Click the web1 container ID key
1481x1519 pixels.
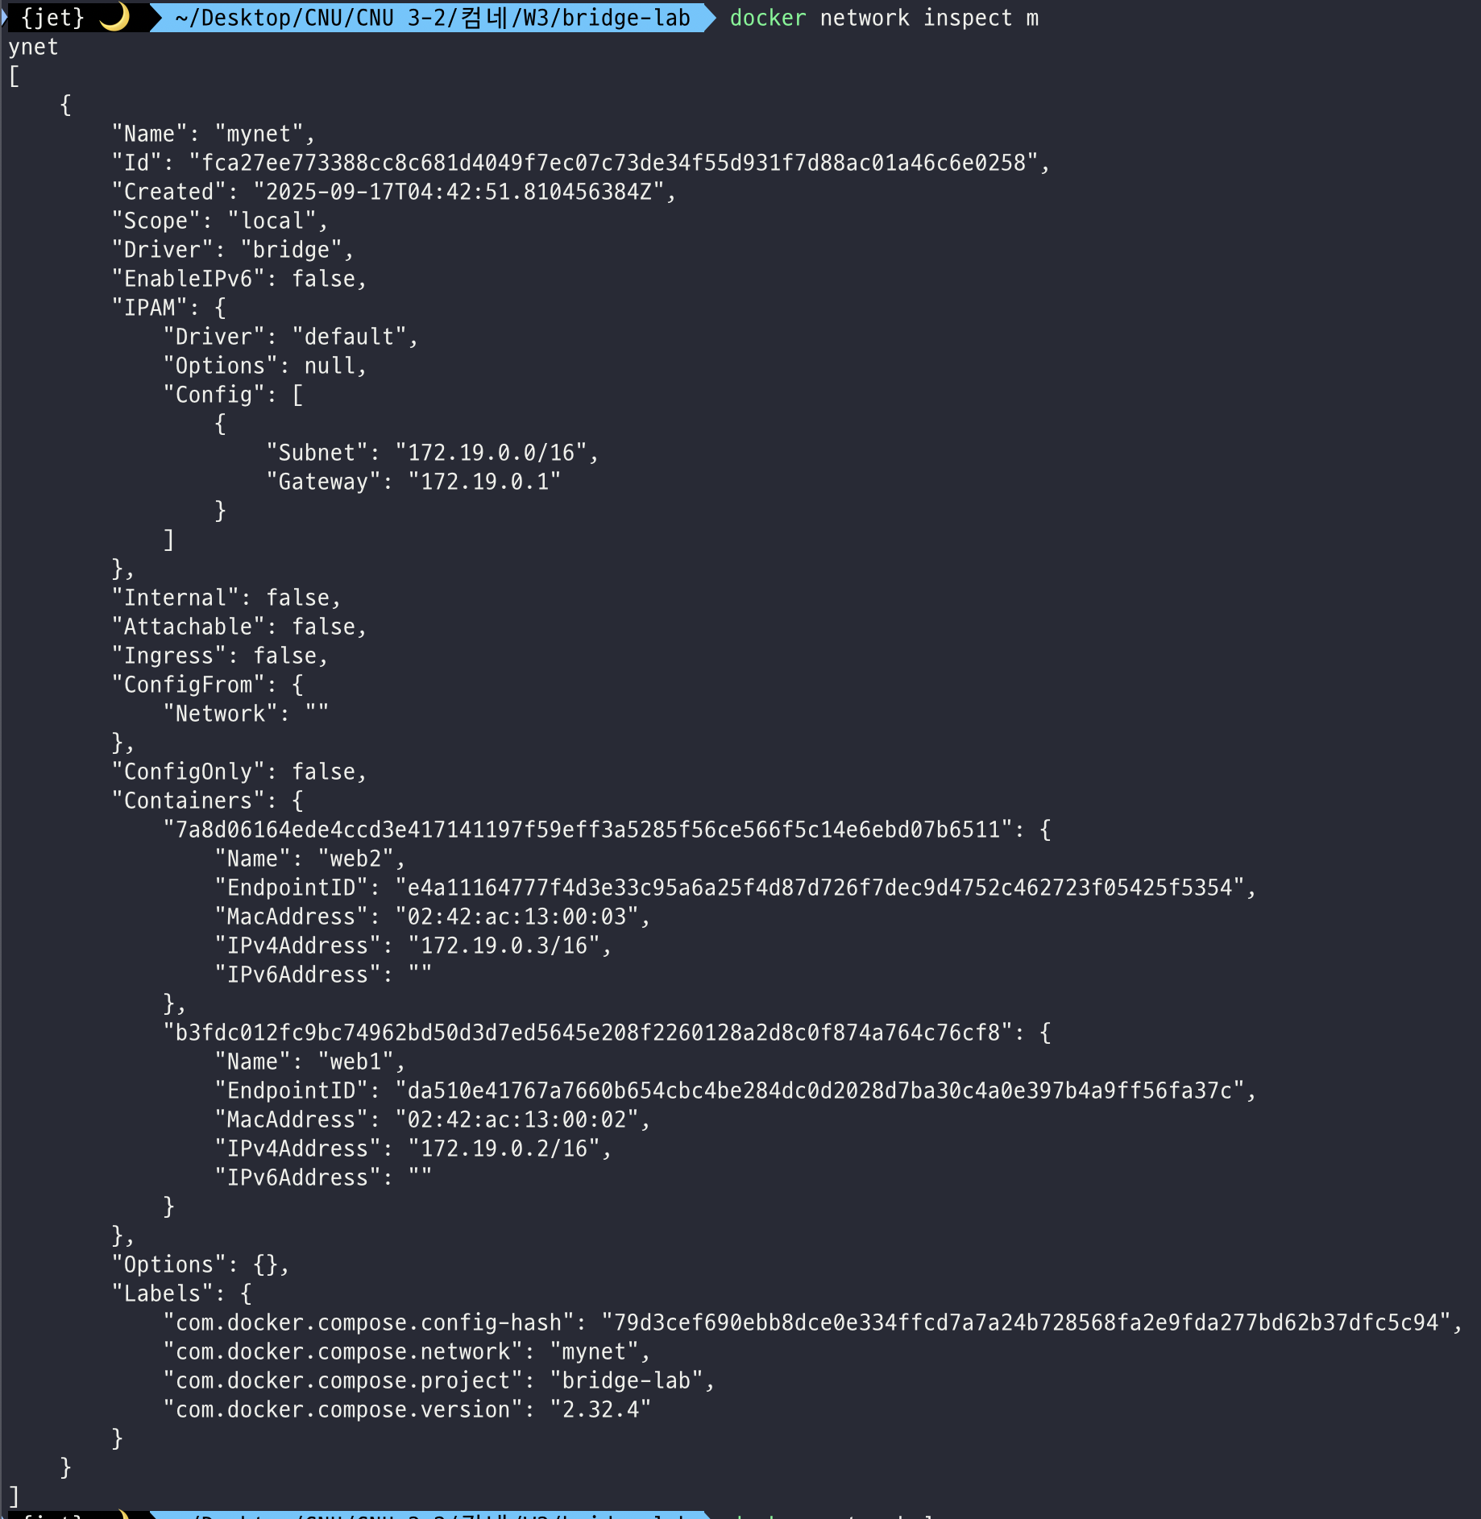[587, 1033]
